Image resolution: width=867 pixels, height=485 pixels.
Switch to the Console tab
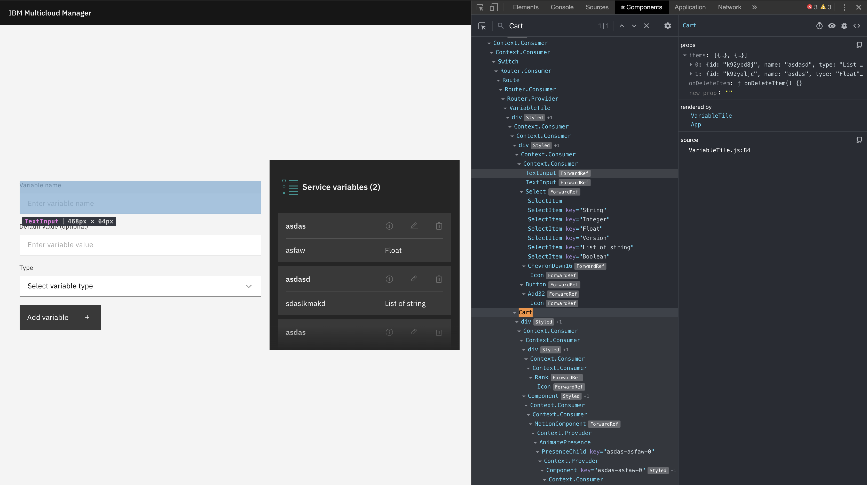click(562, 7)
